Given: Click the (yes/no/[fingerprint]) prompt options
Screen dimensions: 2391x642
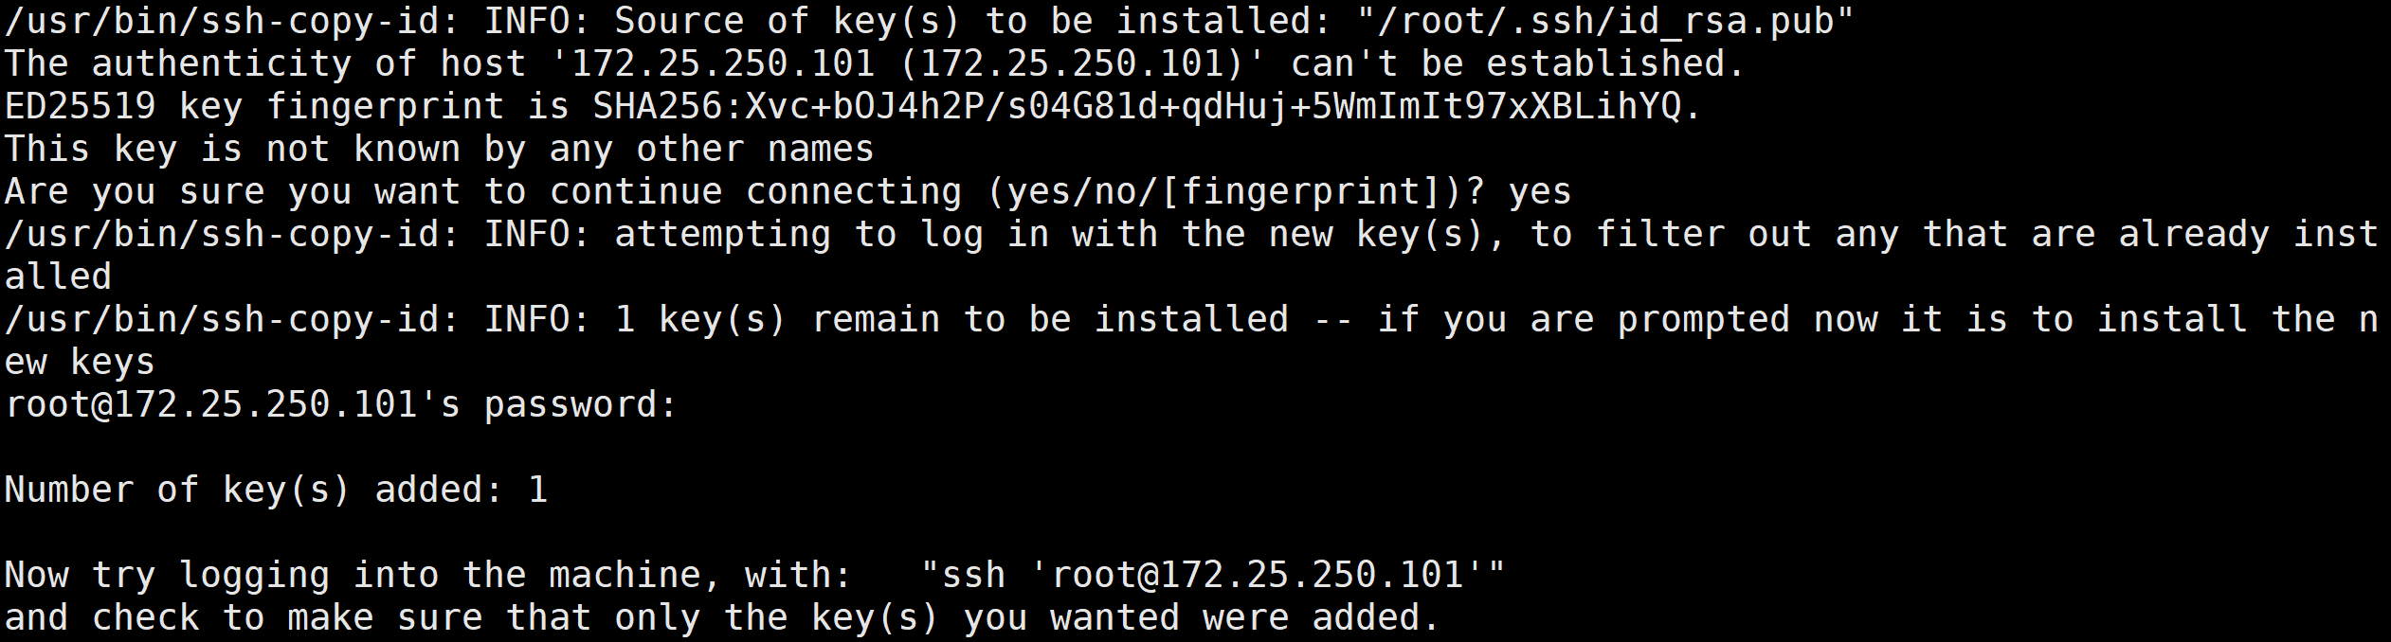Looking at the screenshot, I should (x=1225, y=192).
